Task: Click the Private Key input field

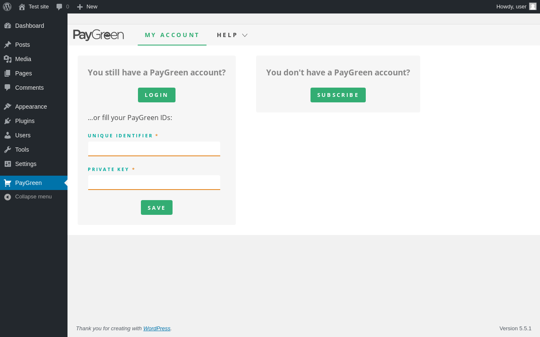Action: [154, 182]
